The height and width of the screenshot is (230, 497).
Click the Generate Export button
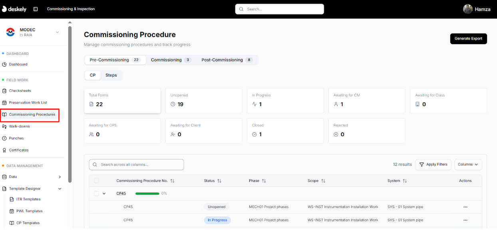[x=468, y=39]
